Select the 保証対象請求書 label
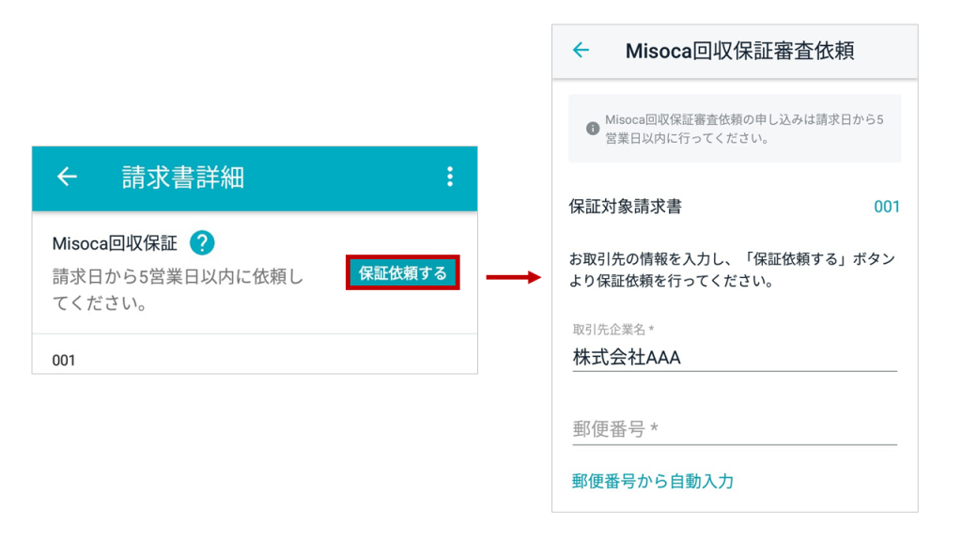Viewport: 962px width, 541px height. (x=625, y=207)
